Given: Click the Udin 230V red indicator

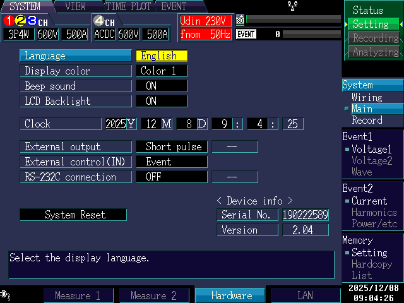Looking at the screenshot, I should [205, 21].
